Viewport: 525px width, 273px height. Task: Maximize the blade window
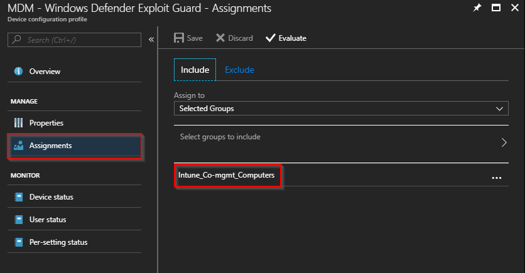click(x=496, y=8)
